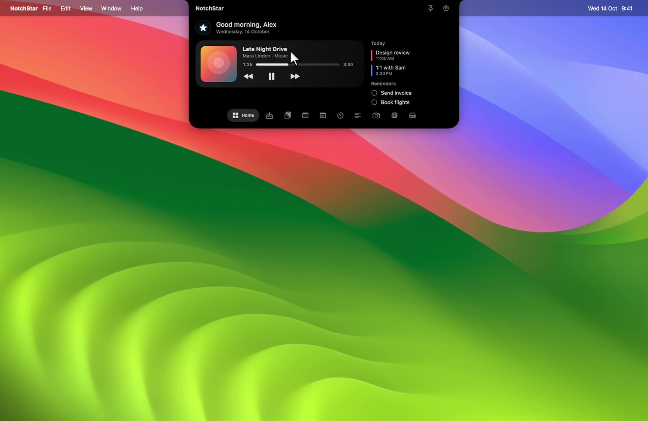Open the NotchStar app menu
This screenshot has height=421, width=648.
24,8
